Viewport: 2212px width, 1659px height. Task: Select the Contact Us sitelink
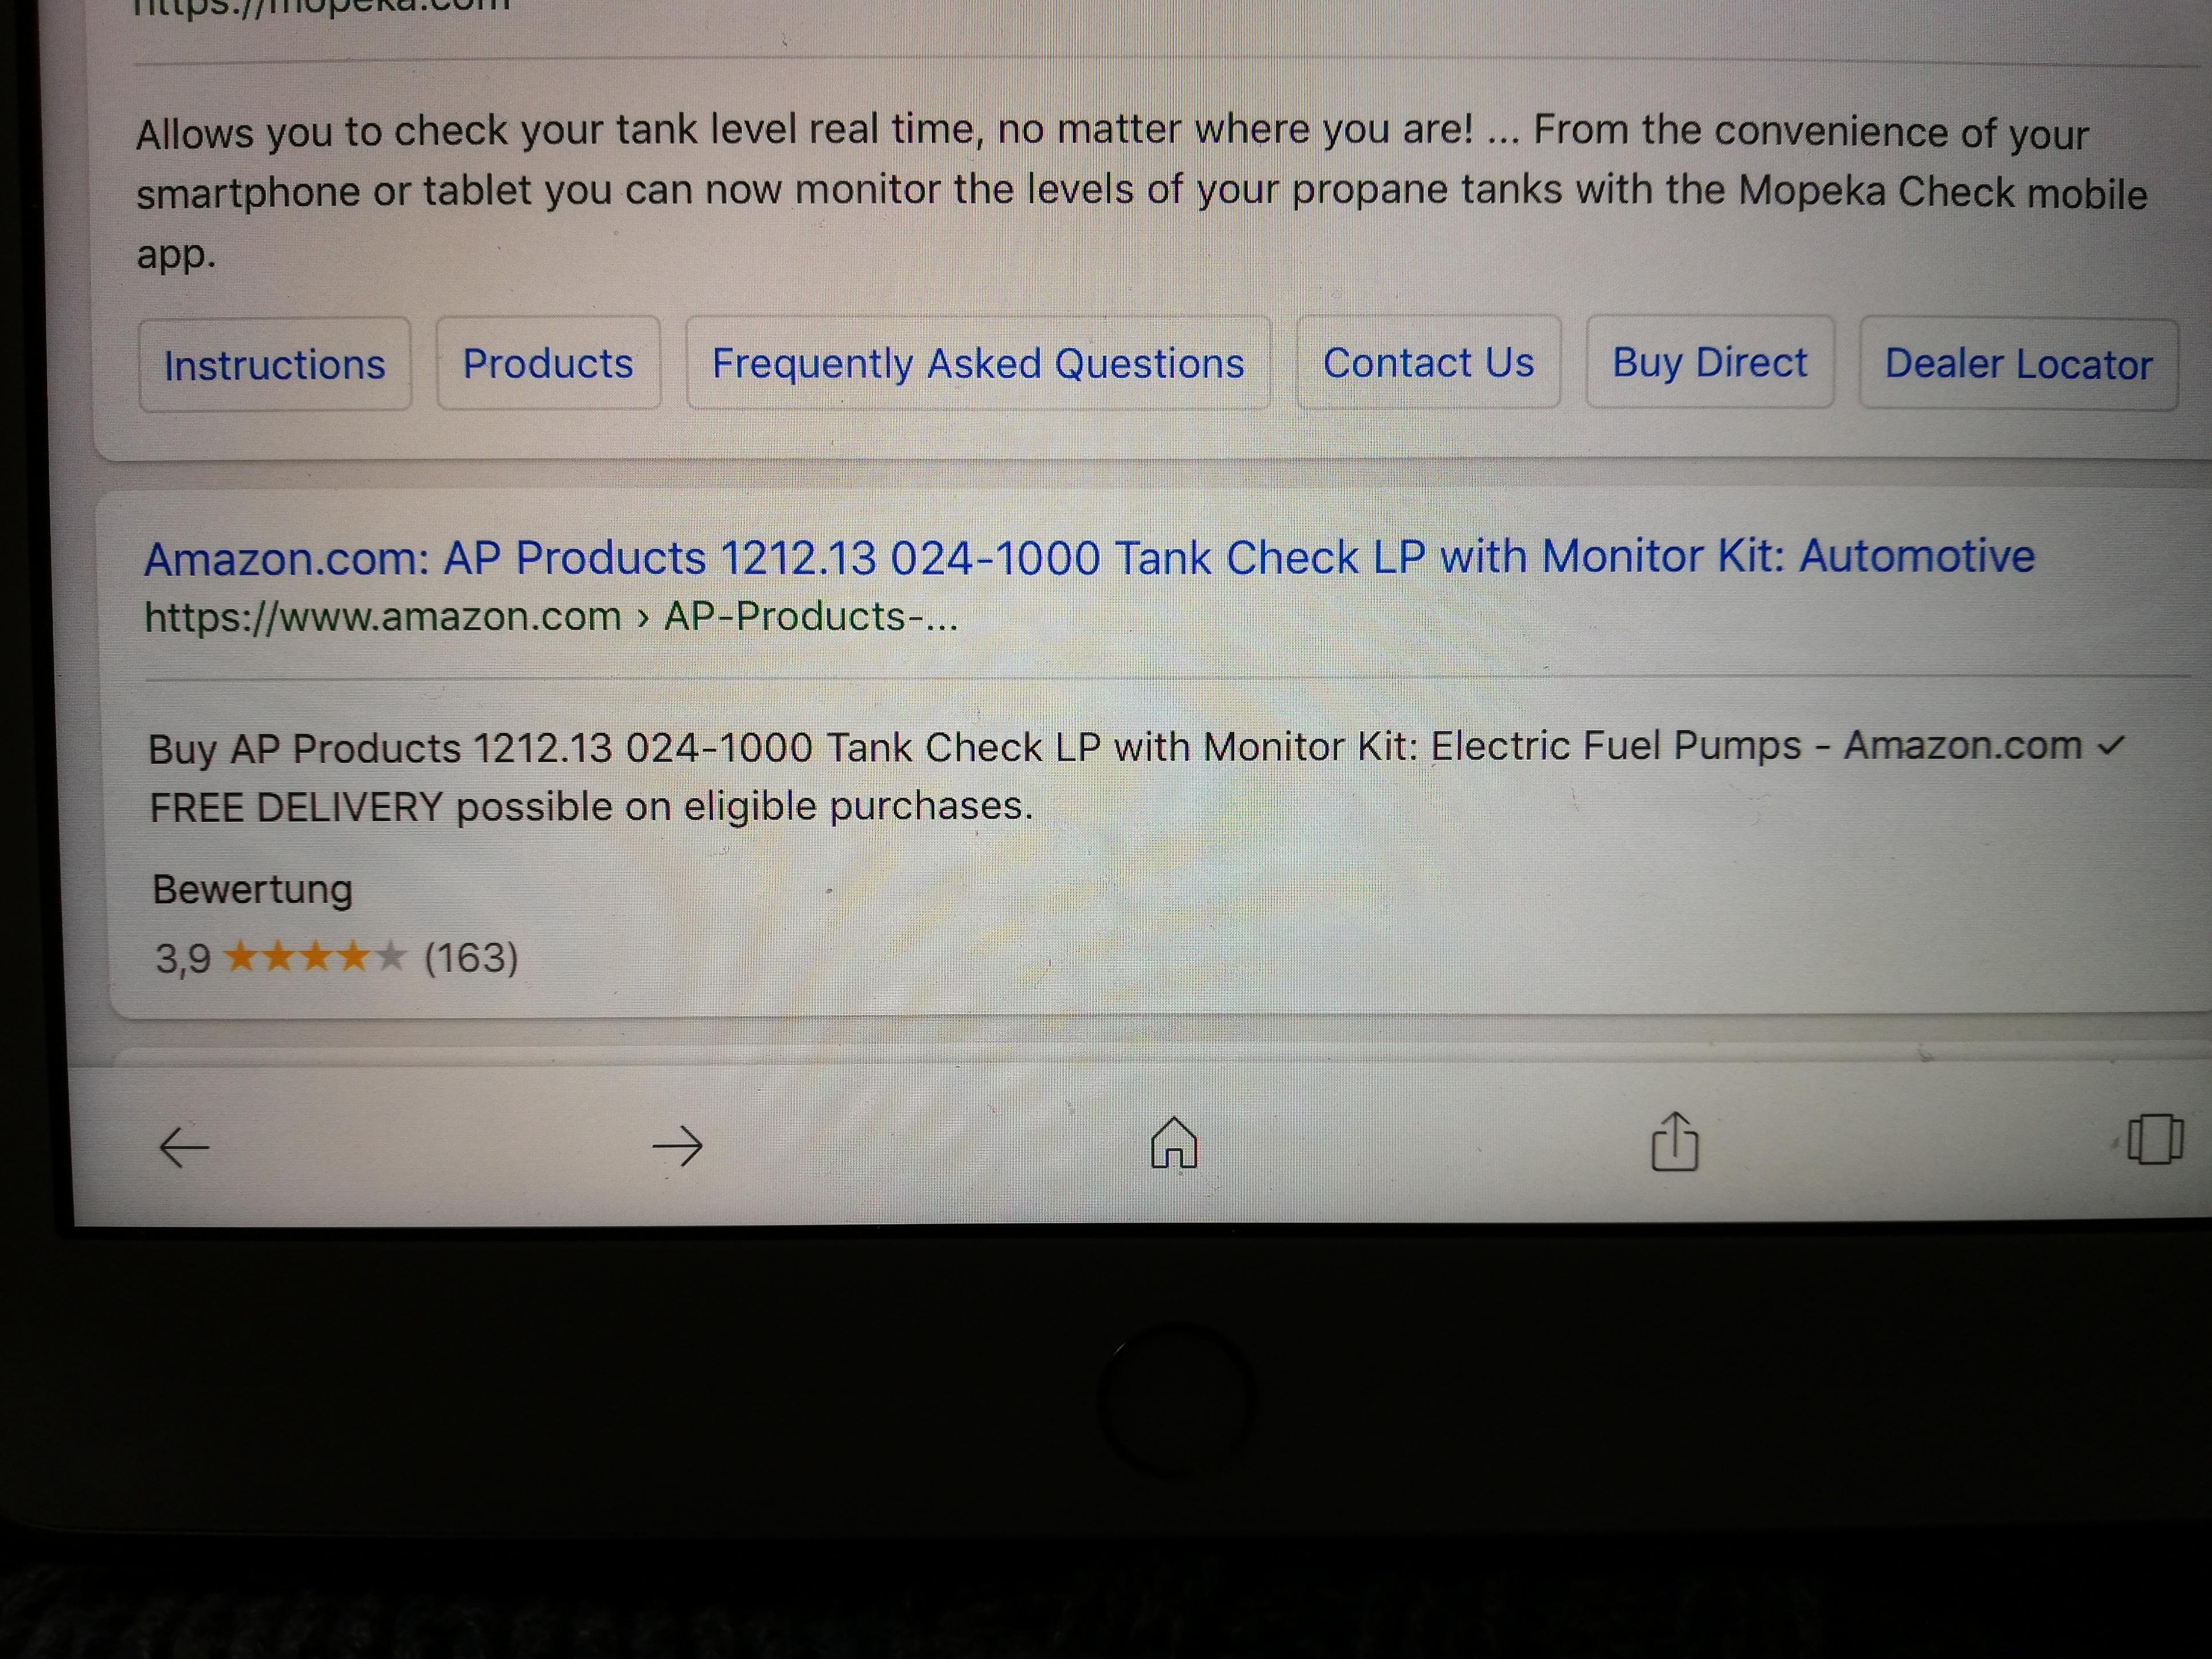tap(1428, 362)
